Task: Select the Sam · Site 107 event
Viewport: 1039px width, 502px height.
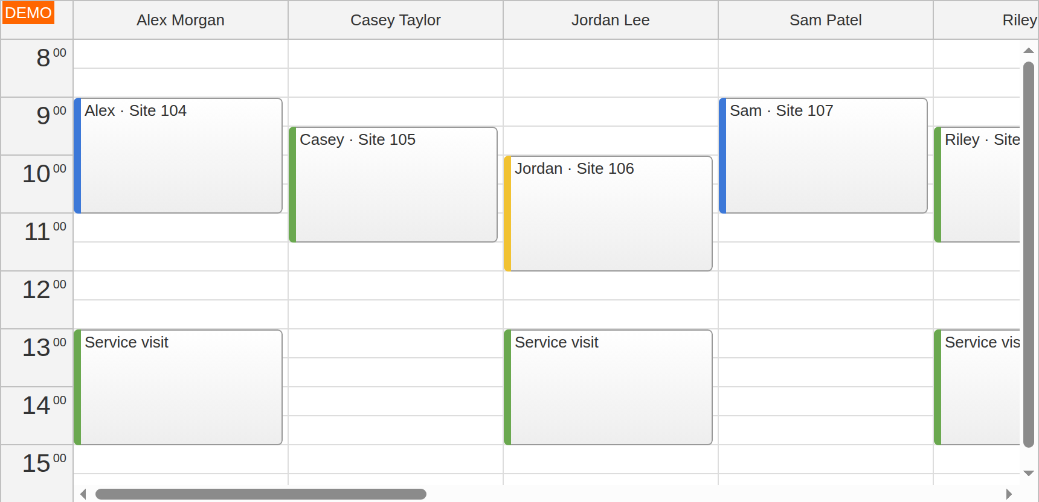Action: pos(823,156)
